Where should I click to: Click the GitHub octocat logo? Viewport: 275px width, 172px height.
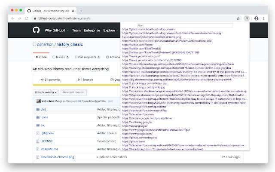[36, 30]
